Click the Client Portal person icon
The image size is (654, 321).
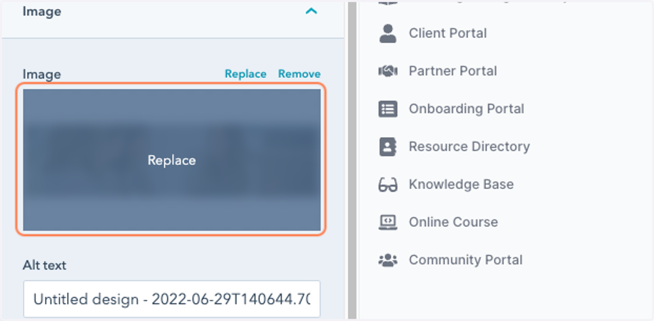pos(387,33)
